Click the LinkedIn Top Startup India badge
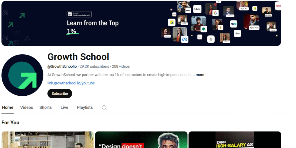296x148 pixels. click(79, 14)
